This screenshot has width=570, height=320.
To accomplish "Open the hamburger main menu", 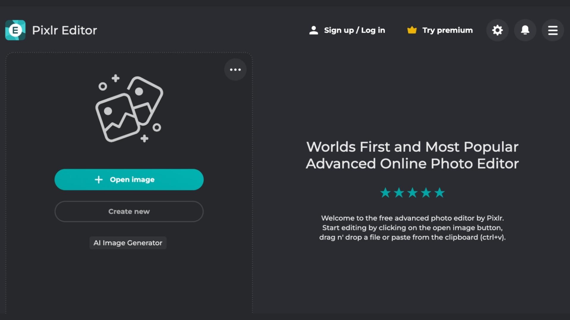I will (x=552, y=30).
